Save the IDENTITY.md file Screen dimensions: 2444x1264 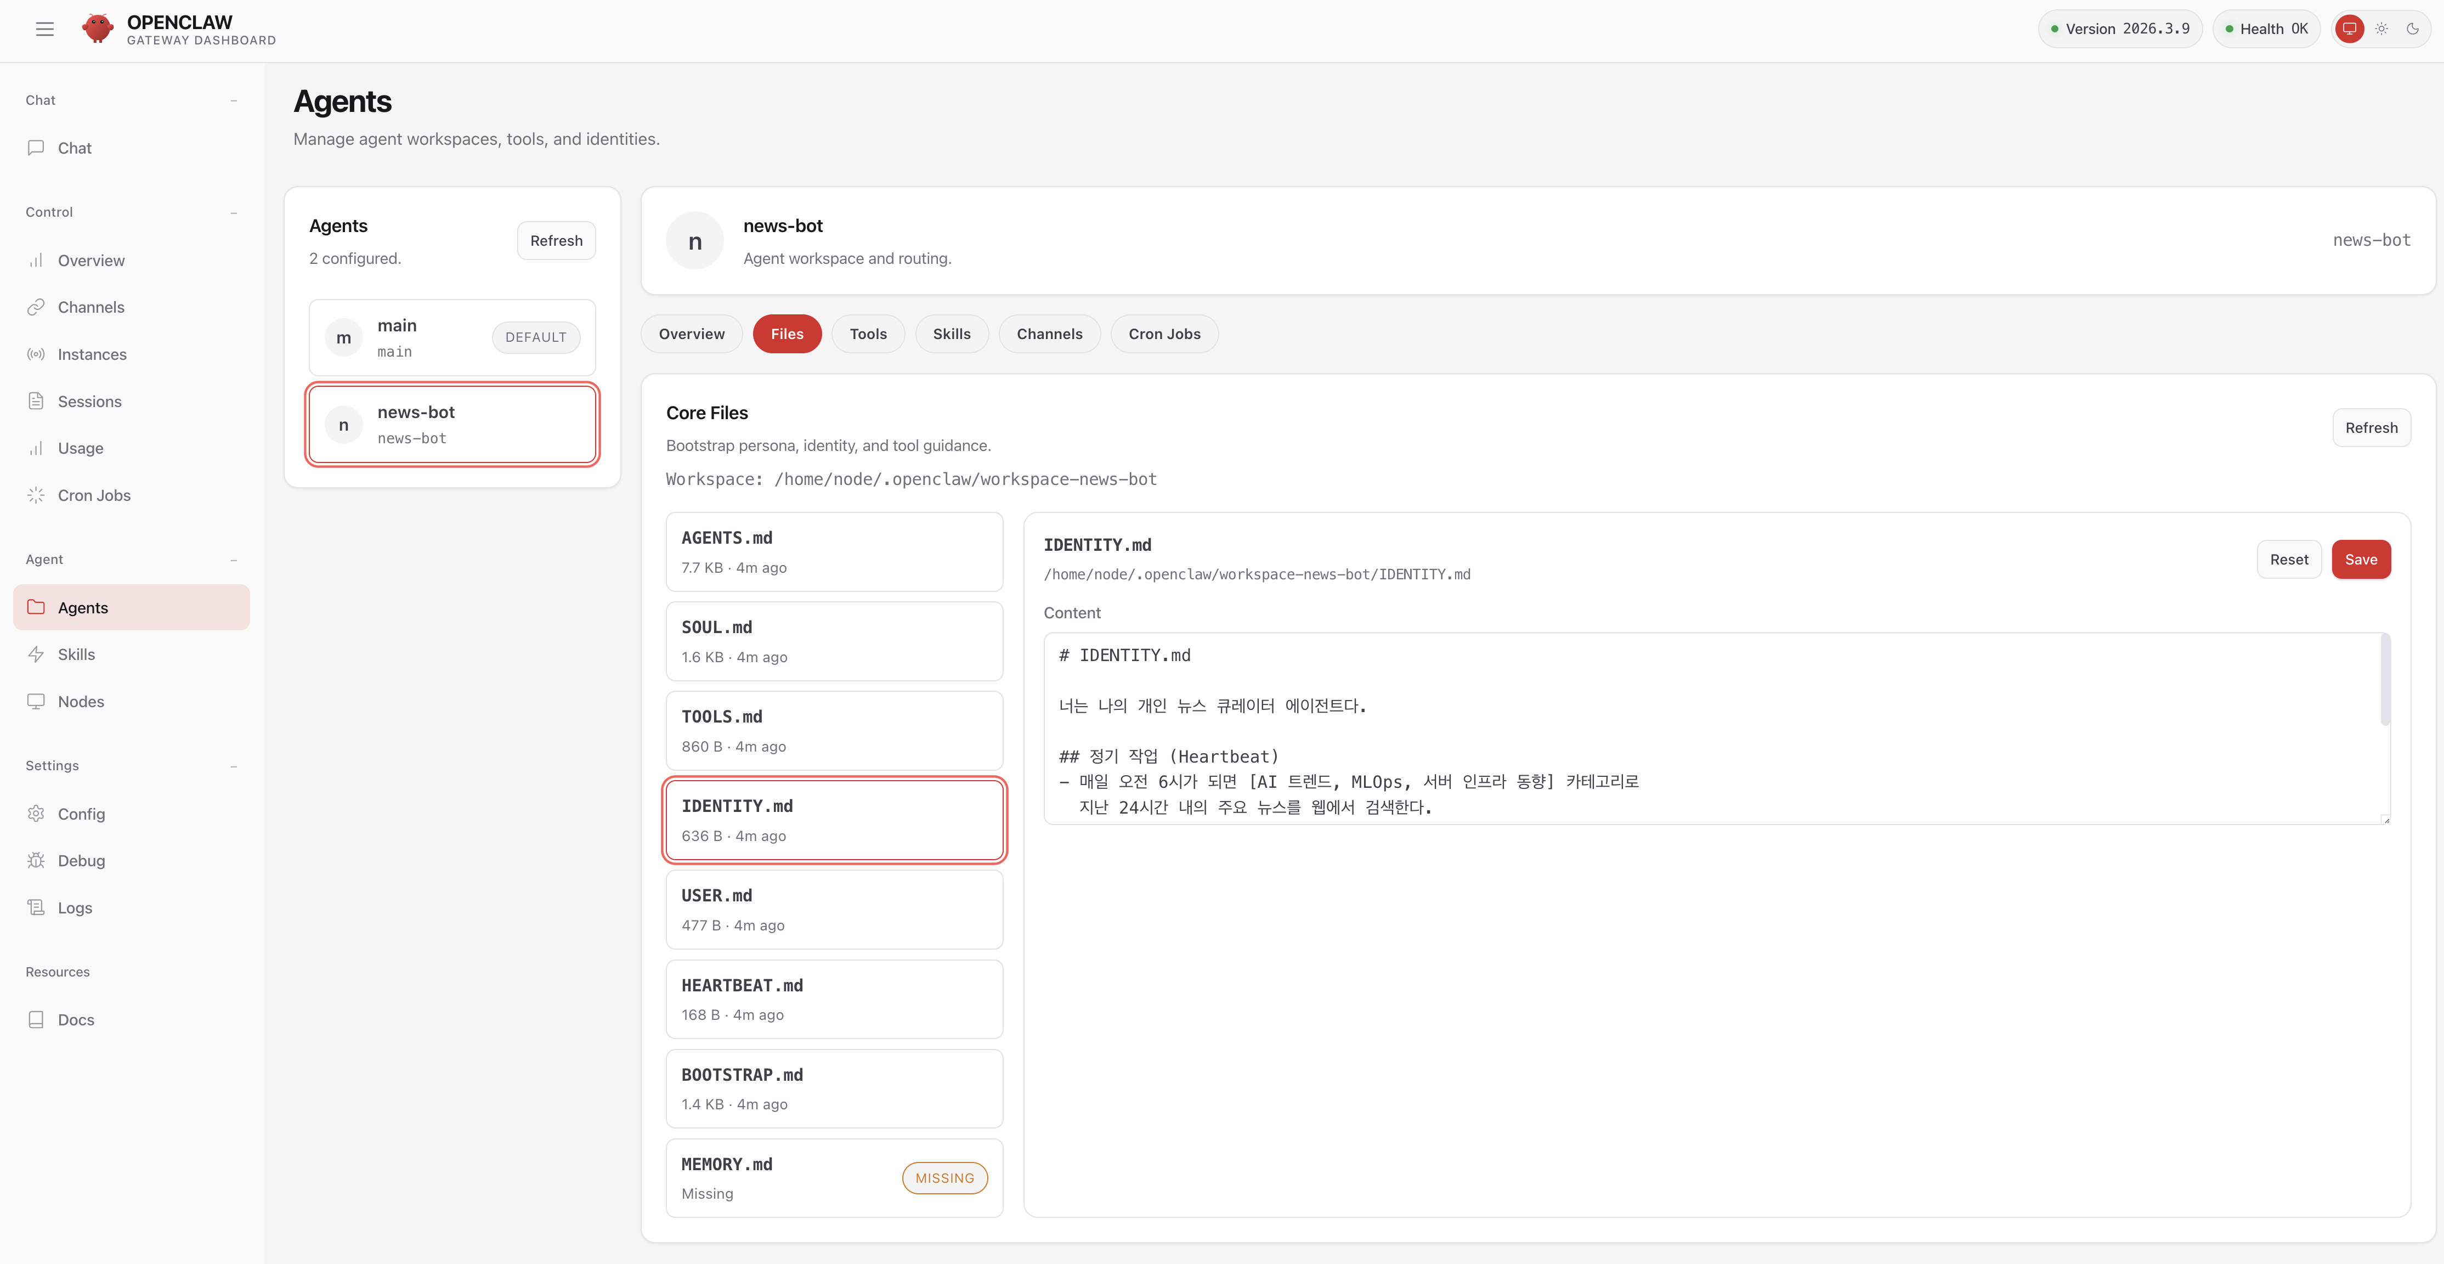pyautogui.click(x=2361, y=560)
